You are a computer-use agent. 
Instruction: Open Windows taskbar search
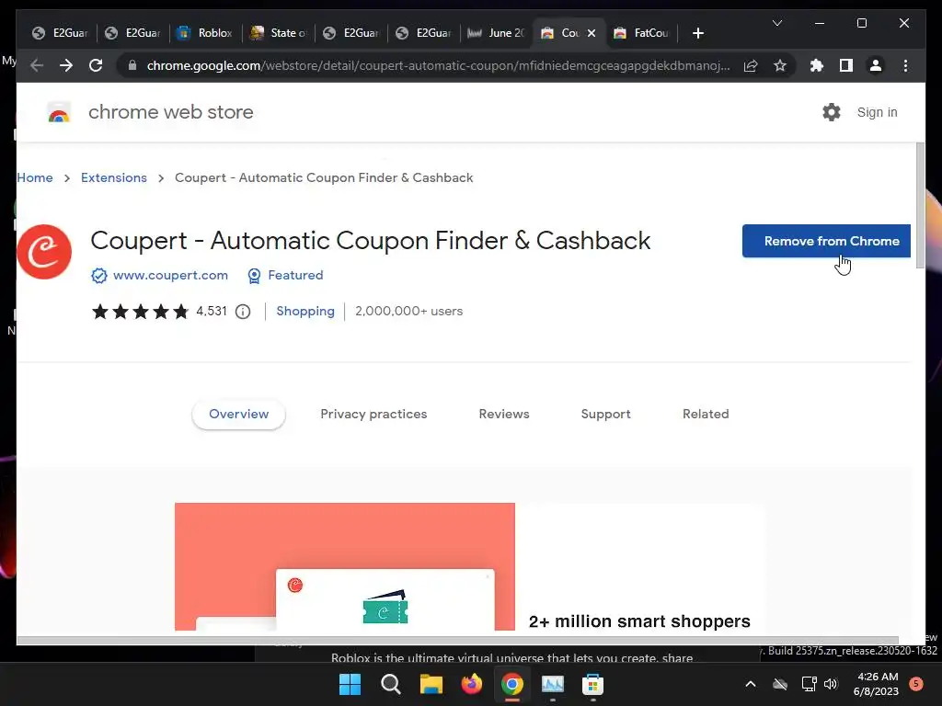click(390, 684)
